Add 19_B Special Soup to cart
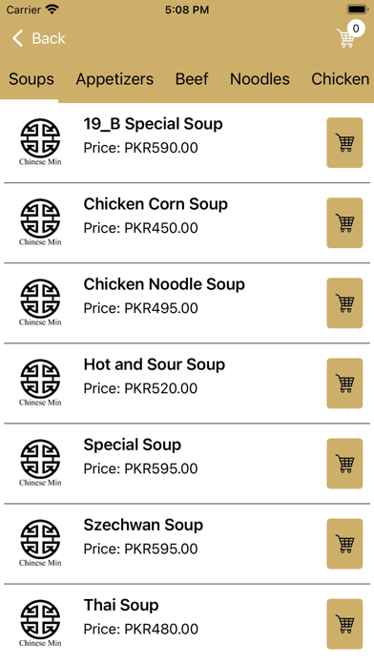Viewport: 374px width, 664px height. coord(344,143)
